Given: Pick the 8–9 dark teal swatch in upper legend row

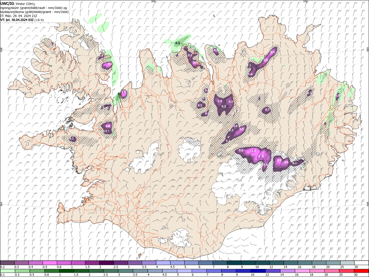Looking at the screenshot, I should pyautogui.click(x=234, y=263).
